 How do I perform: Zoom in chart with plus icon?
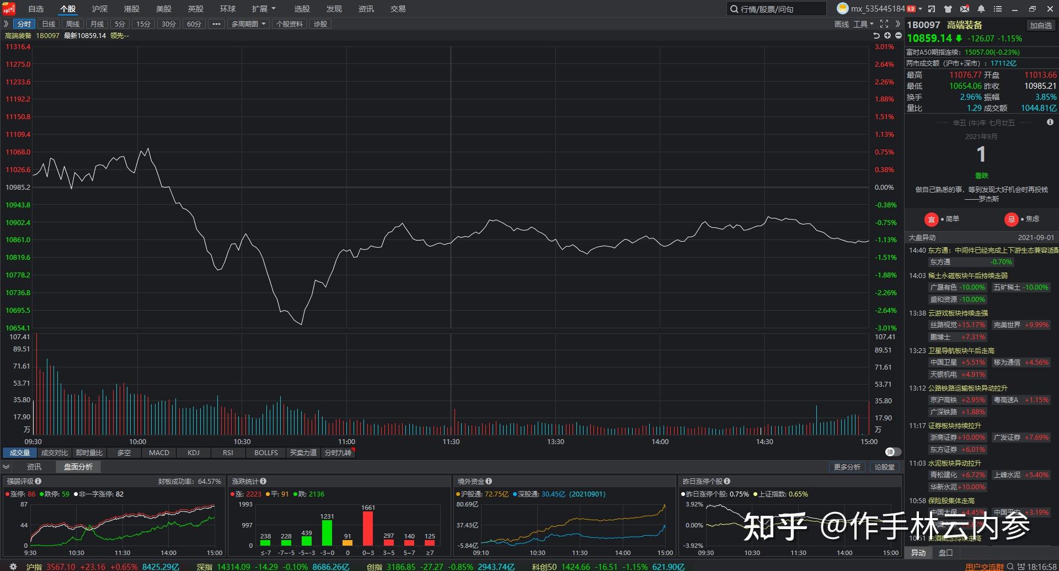click(x=887, y=35)
